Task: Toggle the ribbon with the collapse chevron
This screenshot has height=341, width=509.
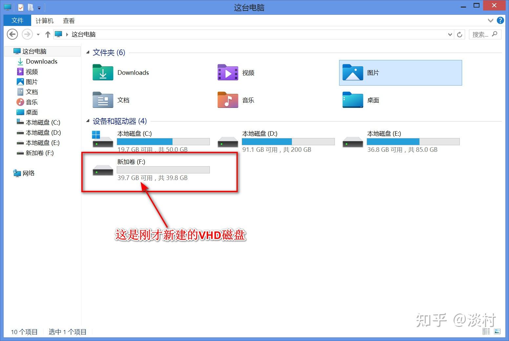Action: tap(490, 20)
